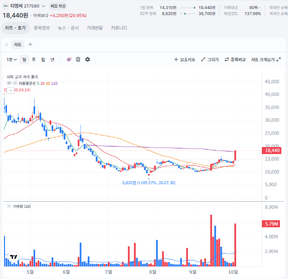Click the 체결강도 137.96% value
This screenshot has width=288, height=279.
[x=252, y=14]
